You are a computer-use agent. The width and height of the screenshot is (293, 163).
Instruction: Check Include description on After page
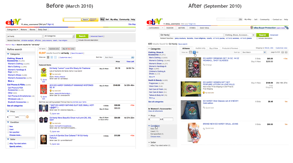257,38
